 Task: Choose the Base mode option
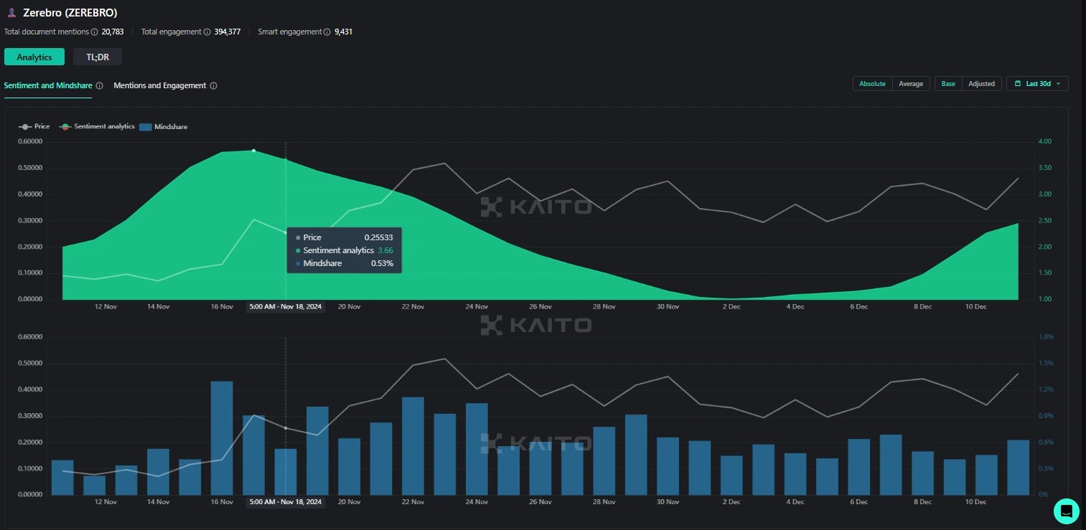tap(948, 84)
